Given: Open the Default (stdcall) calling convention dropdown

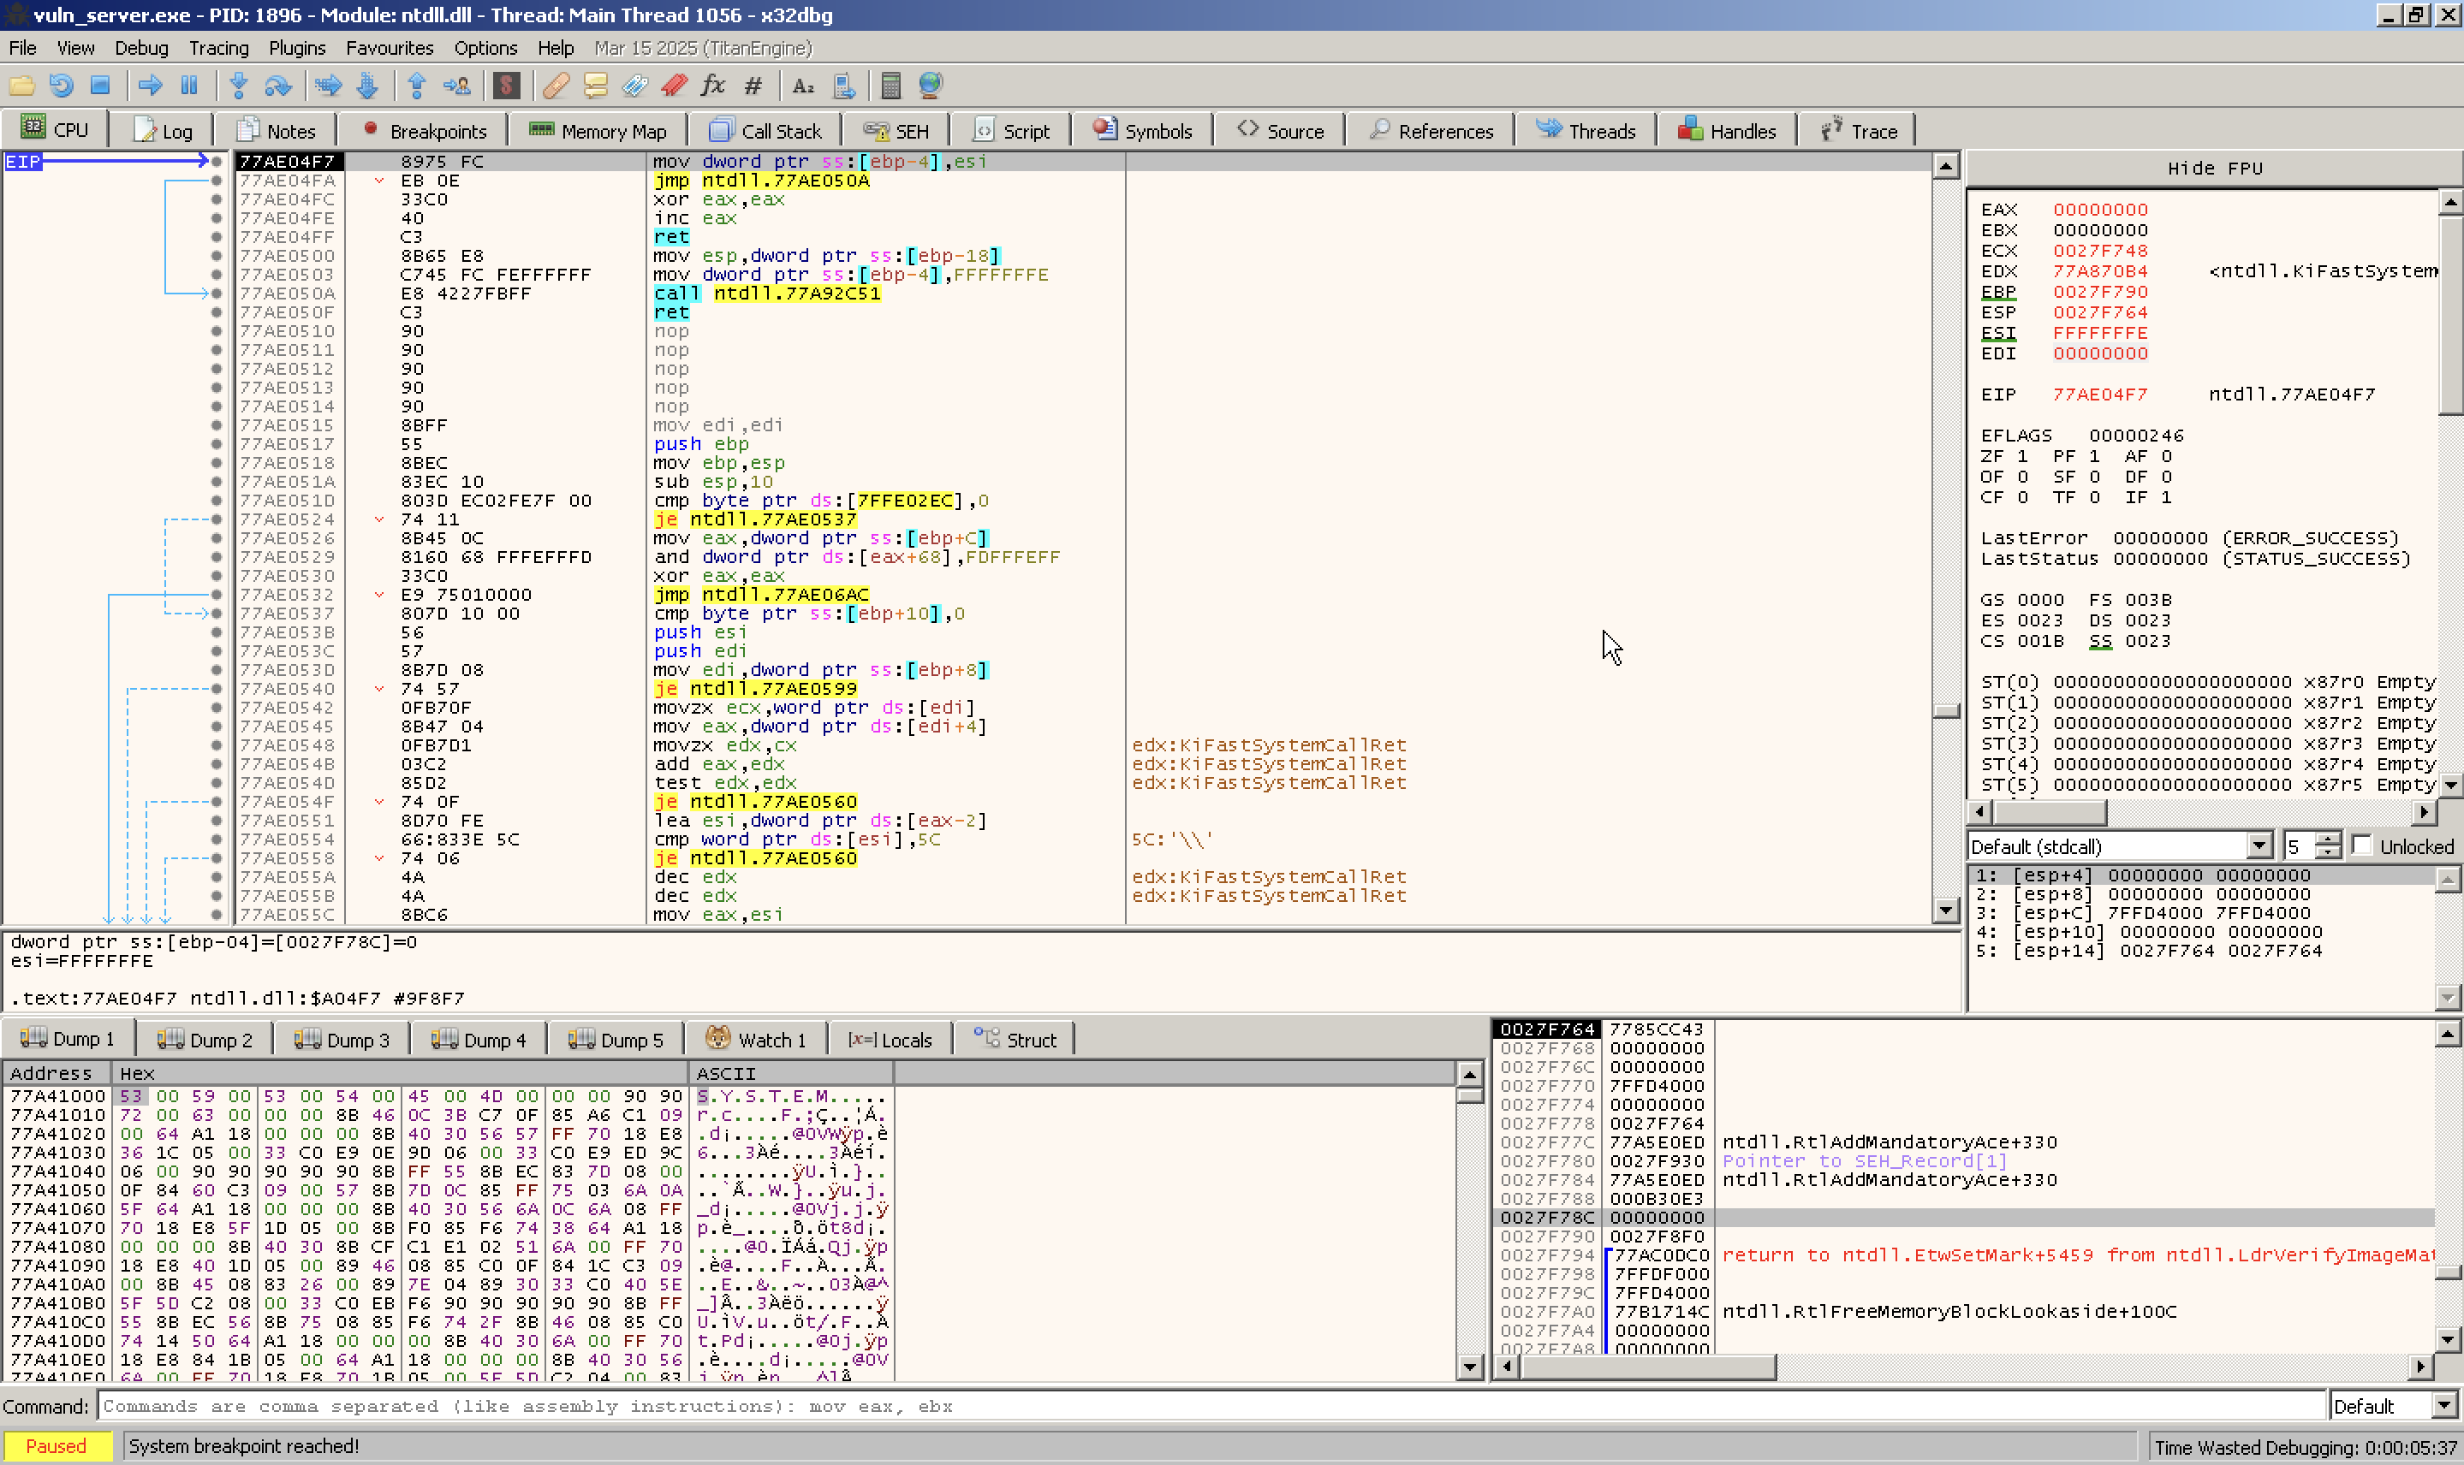Looking at the screenshot, I should coord(2121,846).
